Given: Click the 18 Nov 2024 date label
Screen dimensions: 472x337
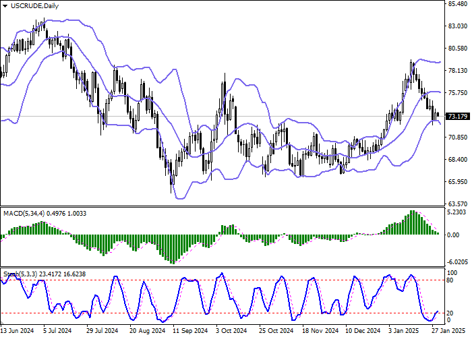Looking at the screenshot, I should coord(320,331).
